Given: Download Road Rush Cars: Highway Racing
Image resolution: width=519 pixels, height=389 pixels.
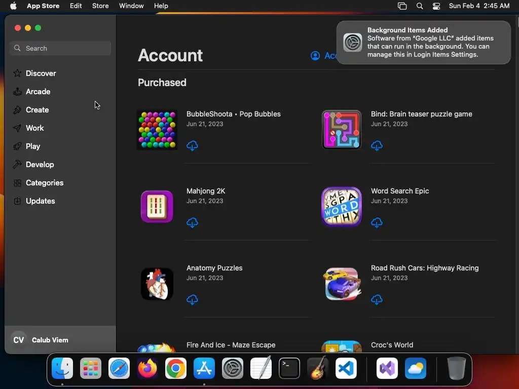Looking at the screenshot, I should pos(377,300).
